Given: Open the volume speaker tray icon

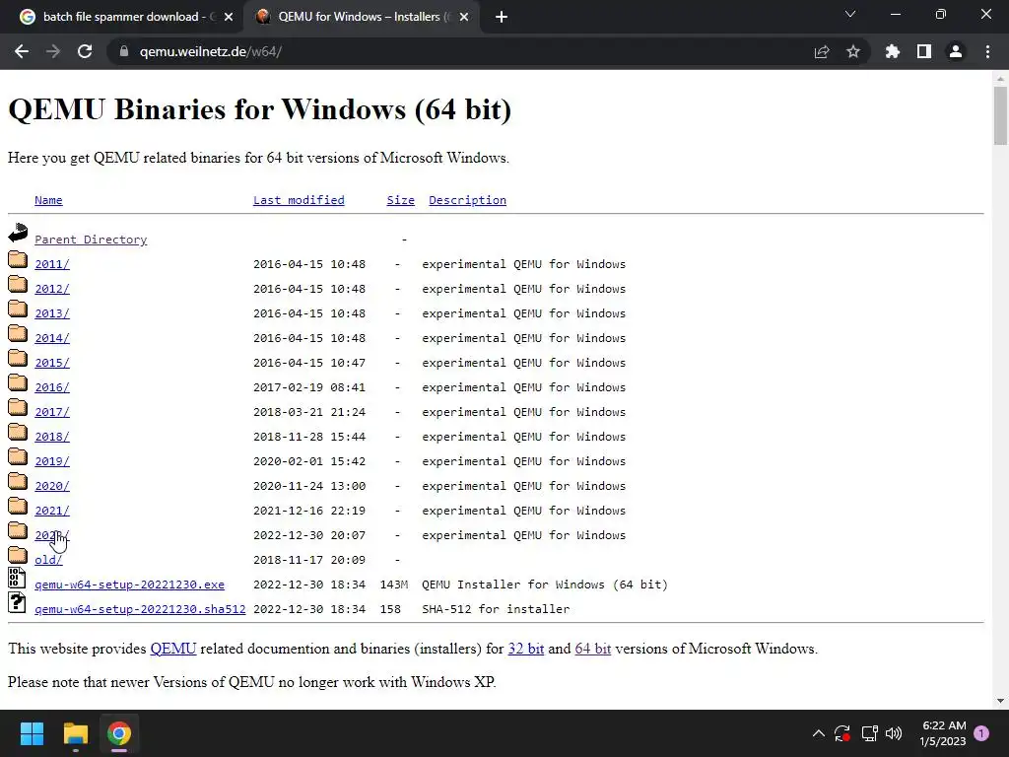Looking at the screenshot, I should [894, 733].
